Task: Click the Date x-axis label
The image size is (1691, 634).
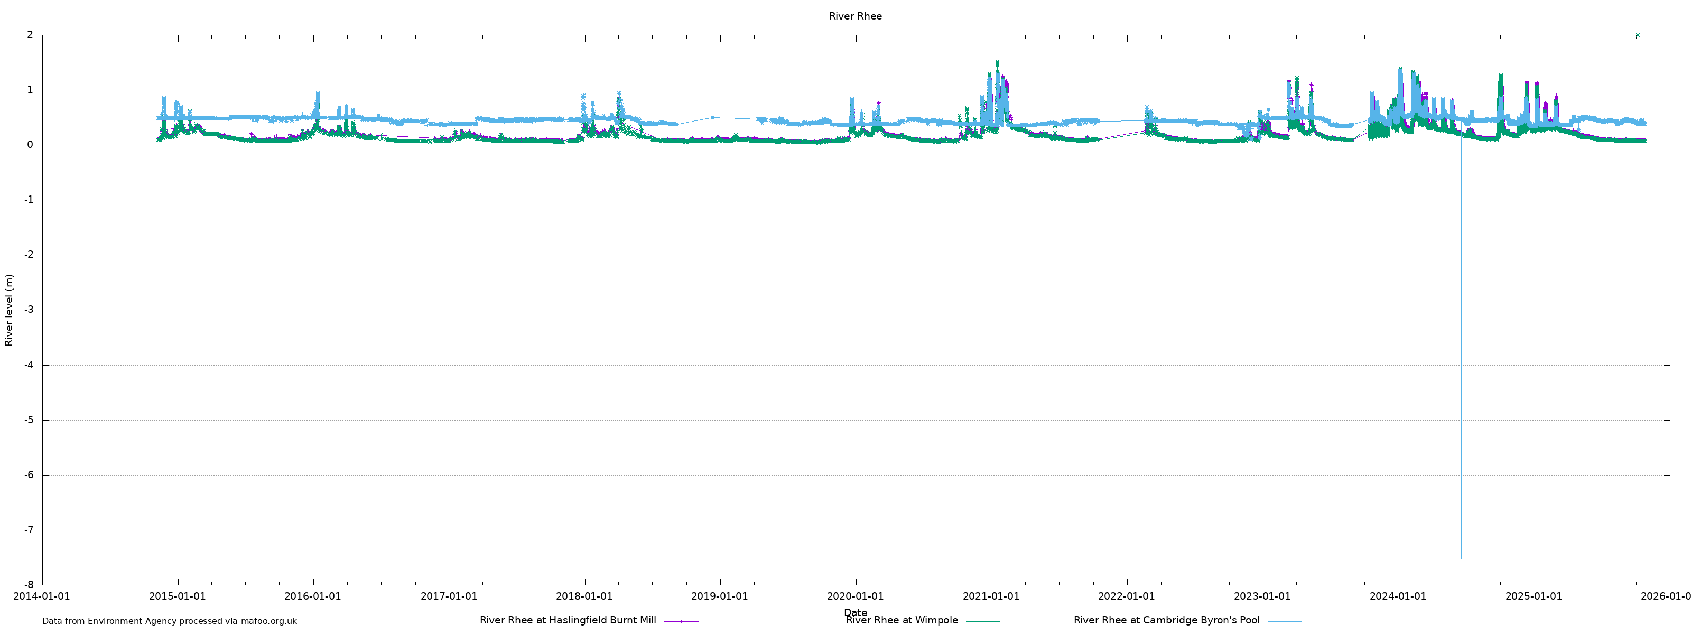Action: click(854, 612)
